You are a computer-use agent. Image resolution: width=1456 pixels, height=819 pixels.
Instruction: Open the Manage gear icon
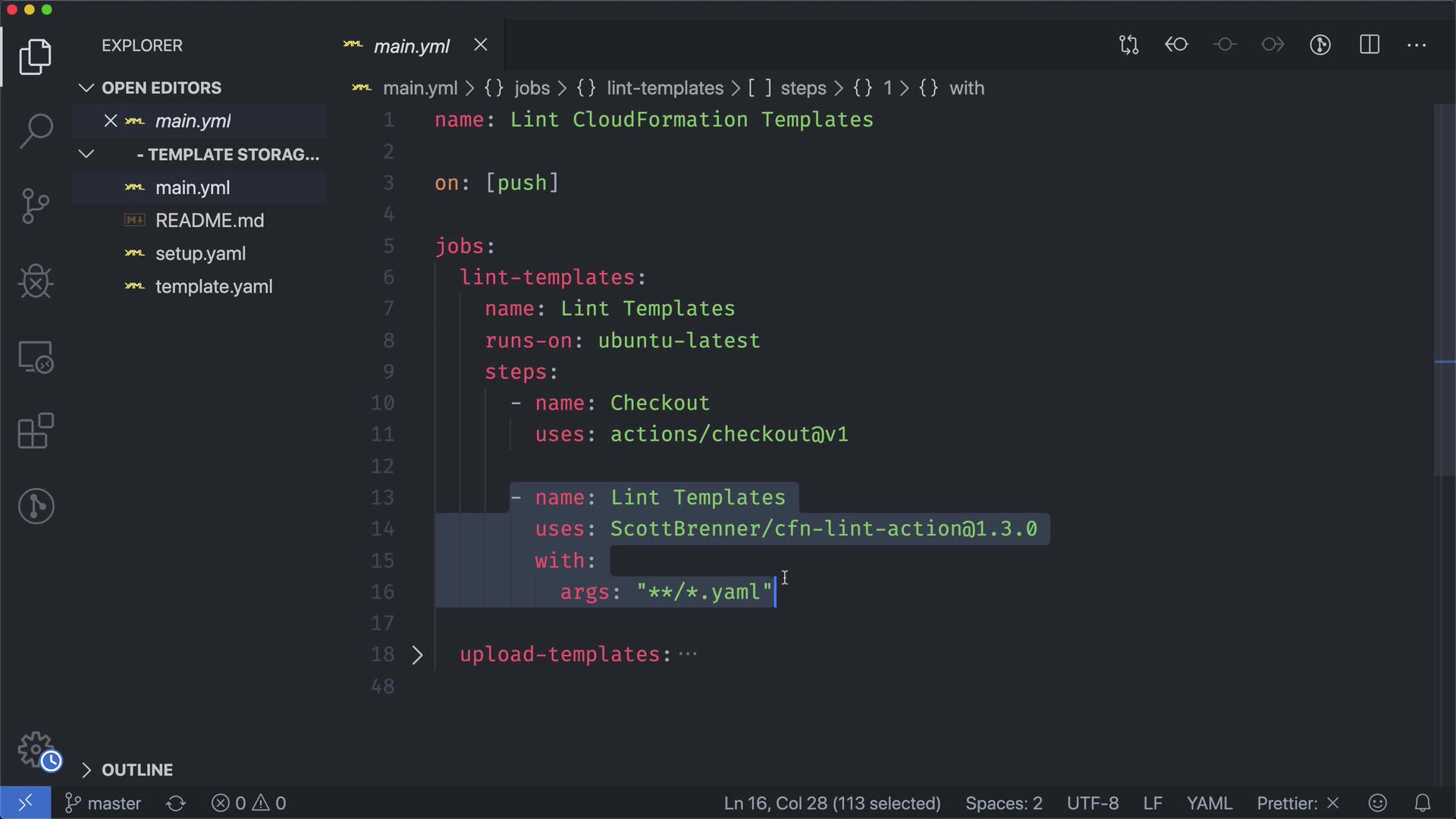point(36,749)
